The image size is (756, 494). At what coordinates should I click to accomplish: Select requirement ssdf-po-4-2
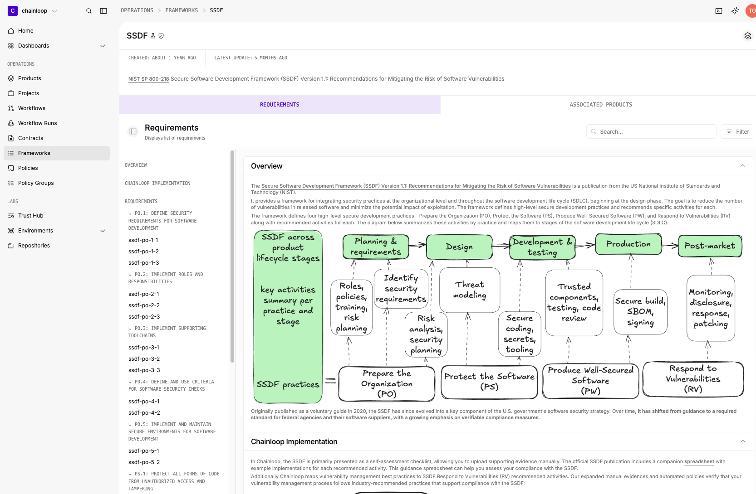(x=144, y=413)
